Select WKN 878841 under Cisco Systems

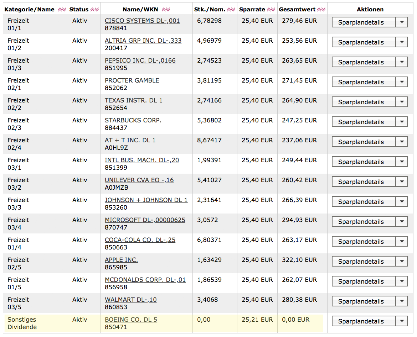pyautogui.click(x=116, y=28)
